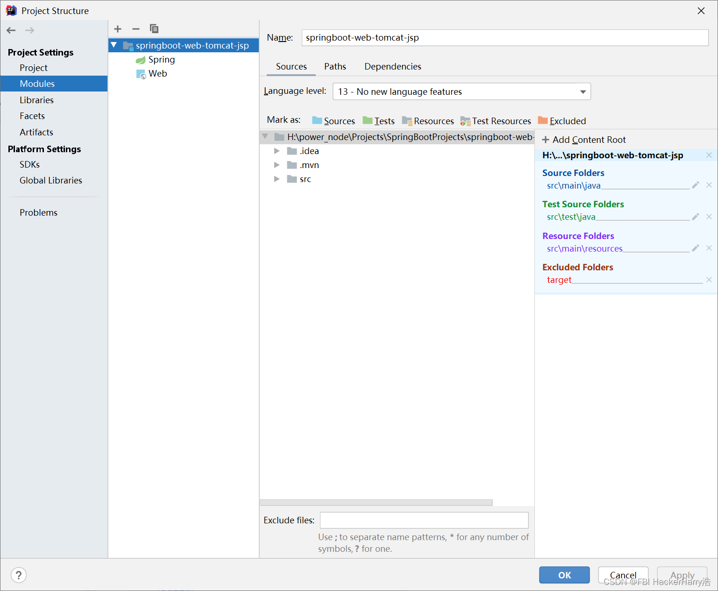The image size is (718, 591).
Task: Select the src\main\resources entry
Action: (x=584, y=248)
